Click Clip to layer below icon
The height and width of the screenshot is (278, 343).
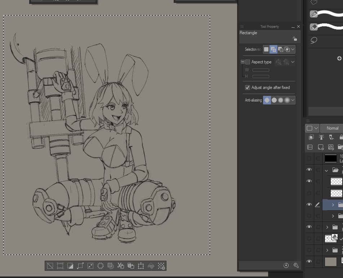click(x=311, y=137)
